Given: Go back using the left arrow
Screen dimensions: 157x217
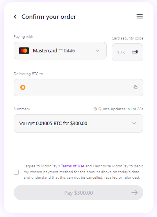Looking at the screenshot, I should (x=15, y=16).
